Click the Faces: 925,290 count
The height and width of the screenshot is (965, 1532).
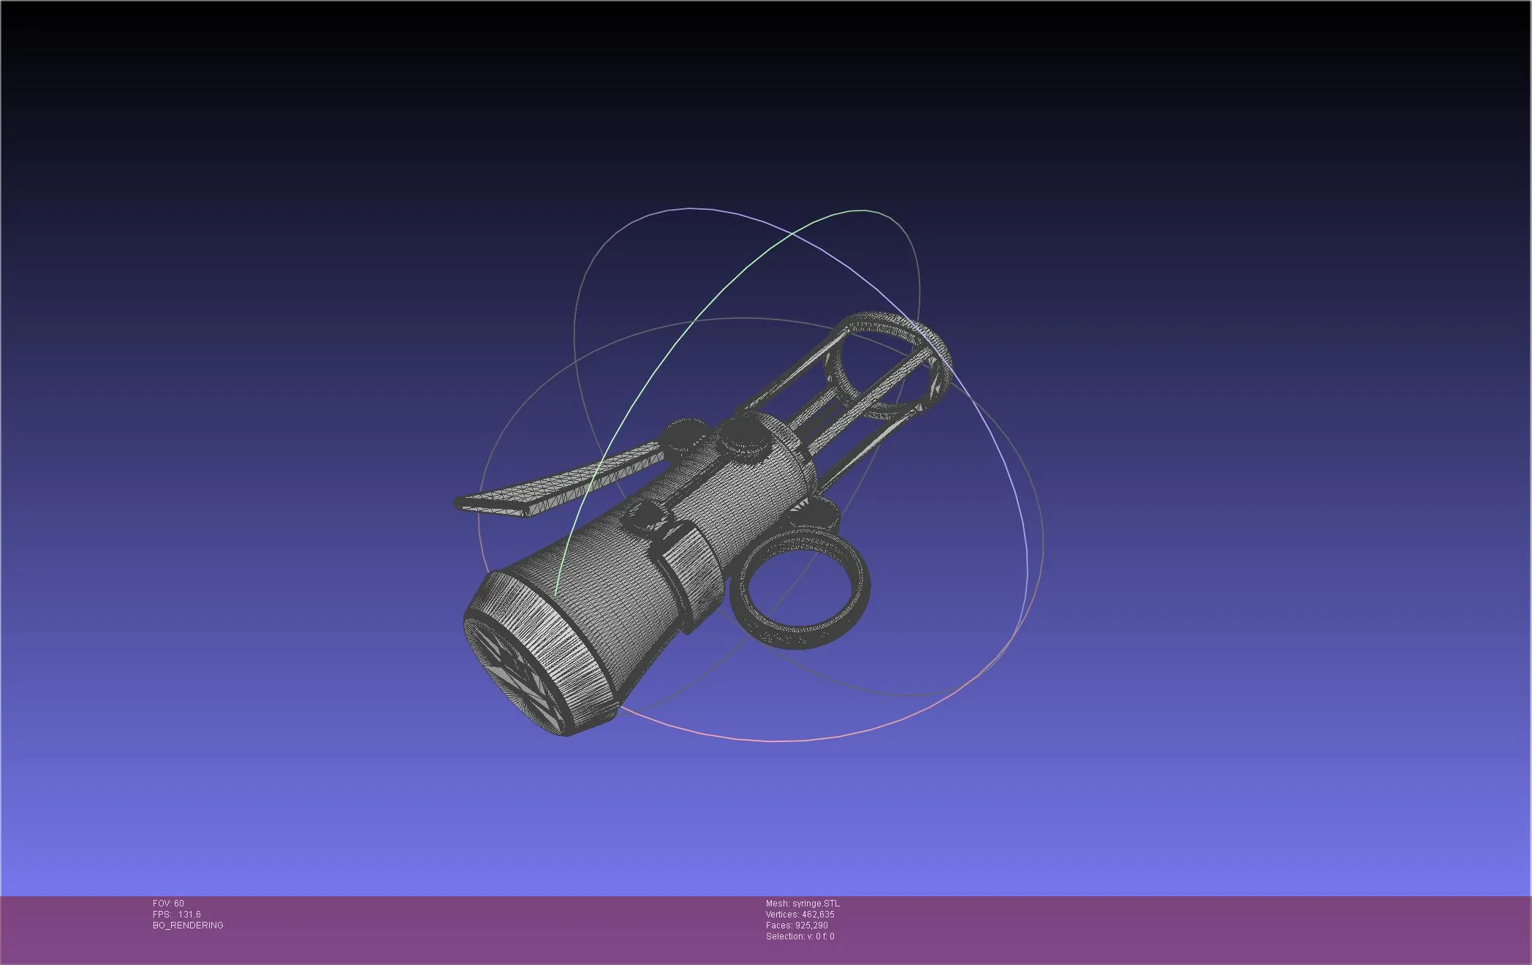pyautogui.click(x=797, y=926)
